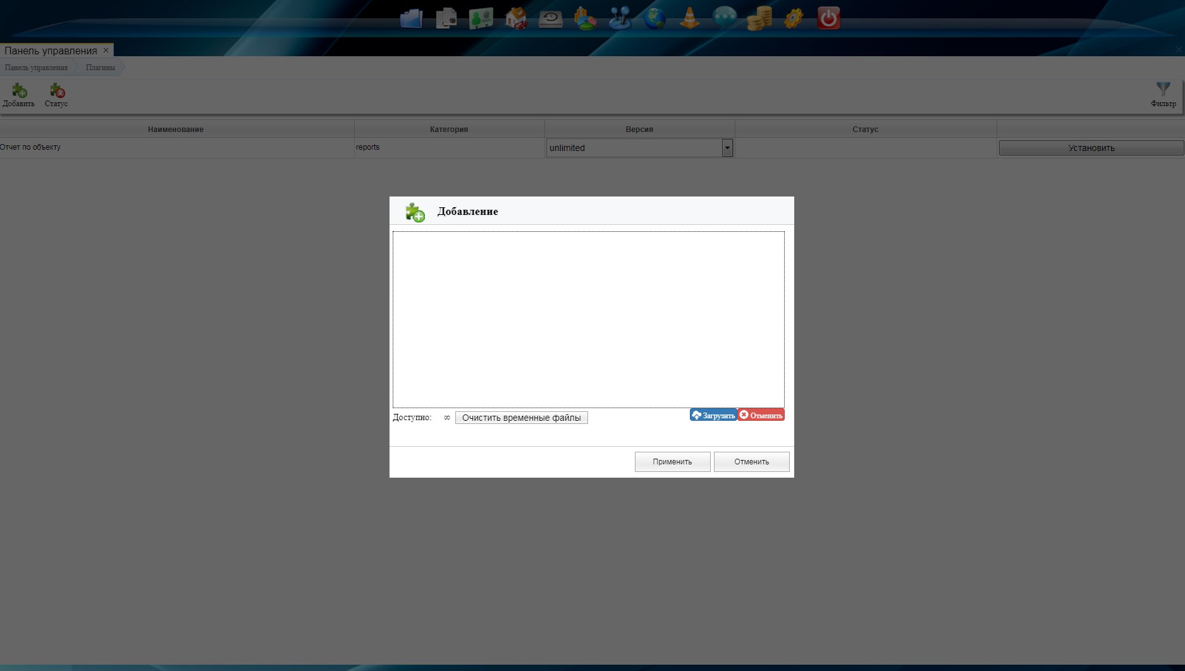Open the pie chart statistics icon
The image size is (1185, 671).
[x=585, y=18]
